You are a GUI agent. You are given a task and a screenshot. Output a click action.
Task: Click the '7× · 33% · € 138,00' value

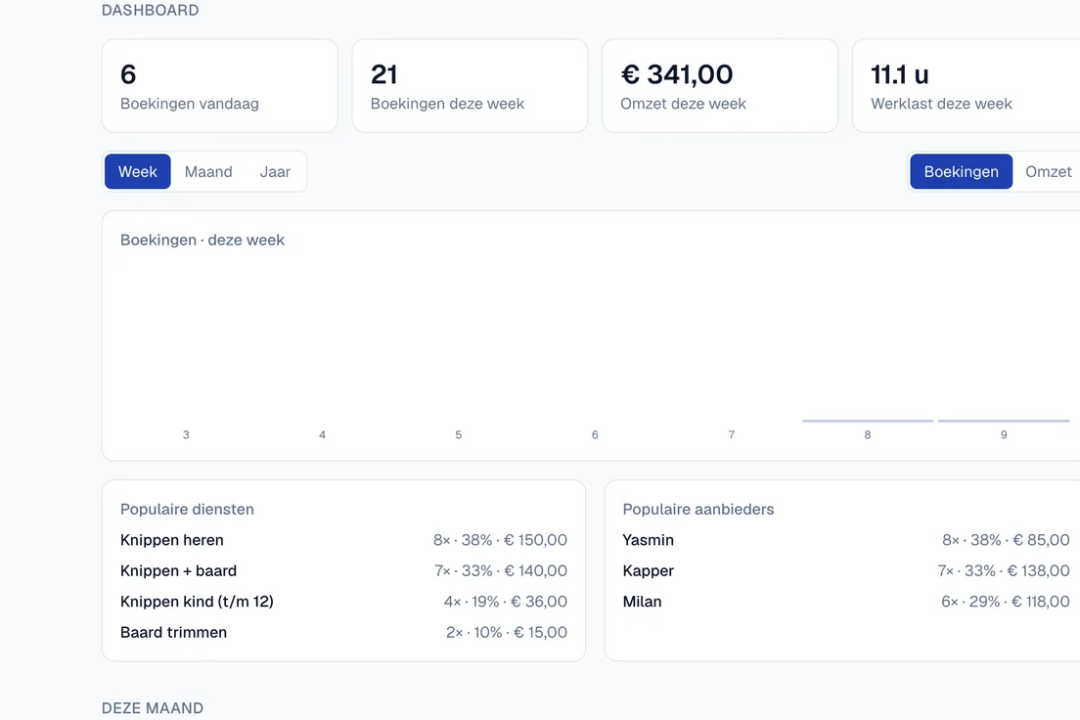[x=1004, y=571]
